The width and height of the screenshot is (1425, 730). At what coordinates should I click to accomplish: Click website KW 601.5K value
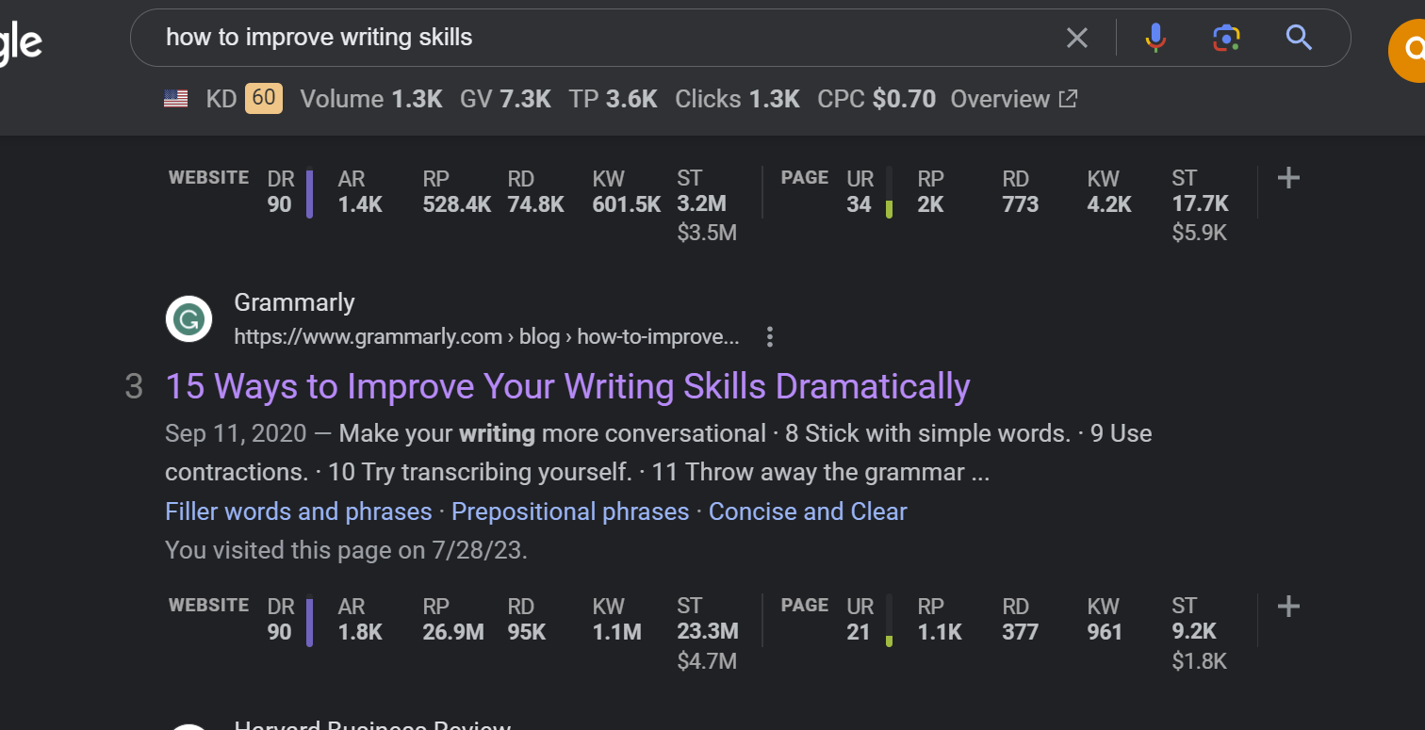click(x=627, y=204)
